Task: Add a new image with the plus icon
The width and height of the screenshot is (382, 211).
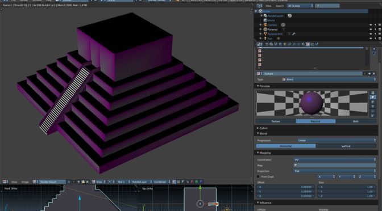Action: pyautogui.click(x=78, y=182)
